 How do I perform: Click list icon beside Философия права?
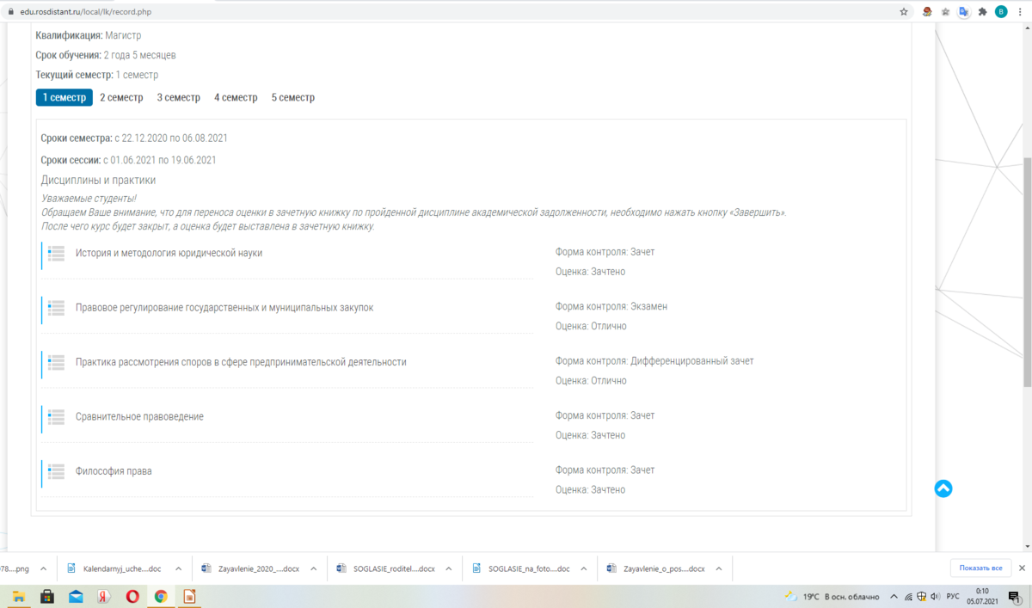click(57, 471)
